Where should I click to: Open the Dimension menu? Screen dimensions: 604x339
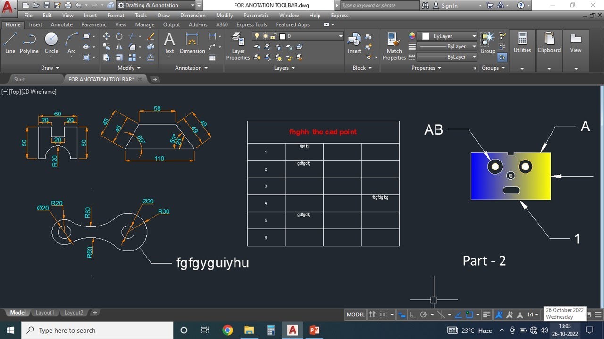point(193,15)
